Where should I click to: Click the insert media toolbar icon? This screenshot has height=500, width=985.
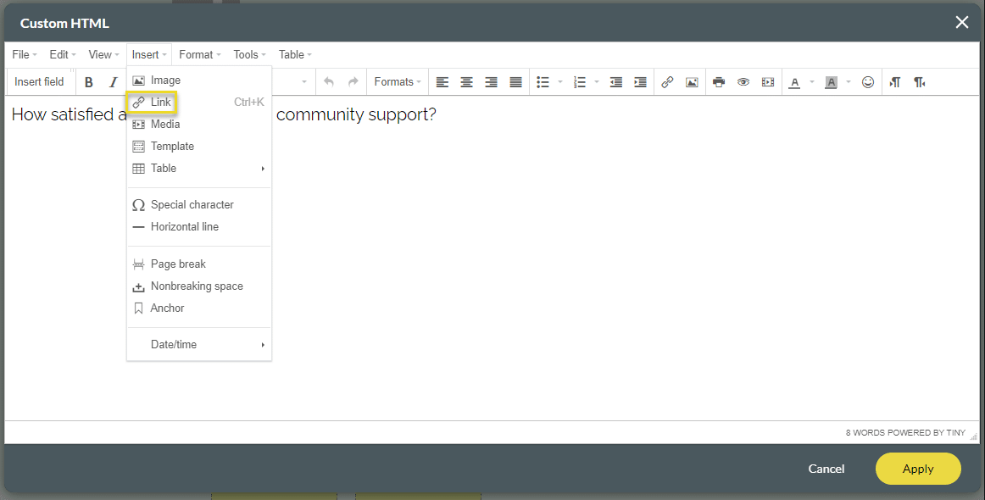pos(768,82)
